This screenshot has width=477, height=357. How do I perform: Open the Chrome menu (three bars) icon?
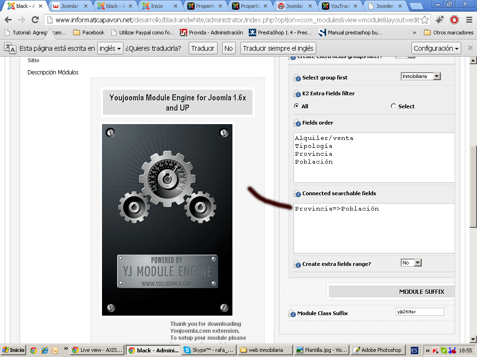[469, 20]
